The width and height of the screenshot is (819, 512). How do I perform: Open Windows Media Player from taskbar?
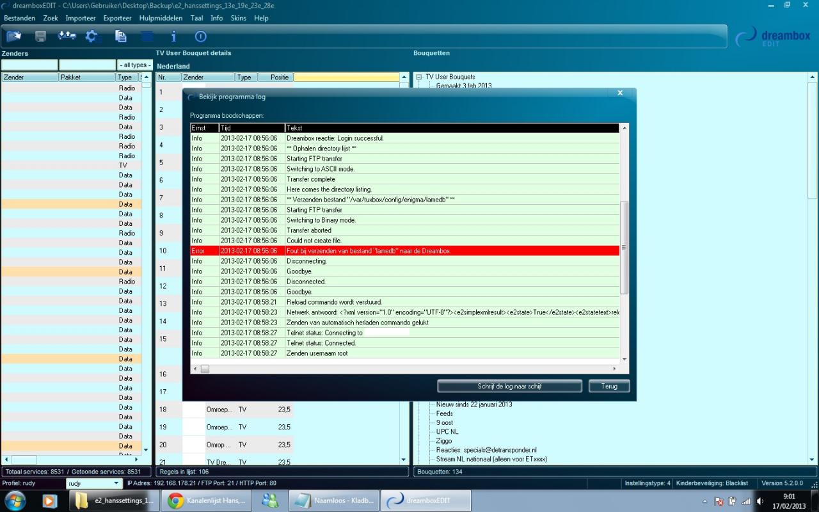coord(49,500)
